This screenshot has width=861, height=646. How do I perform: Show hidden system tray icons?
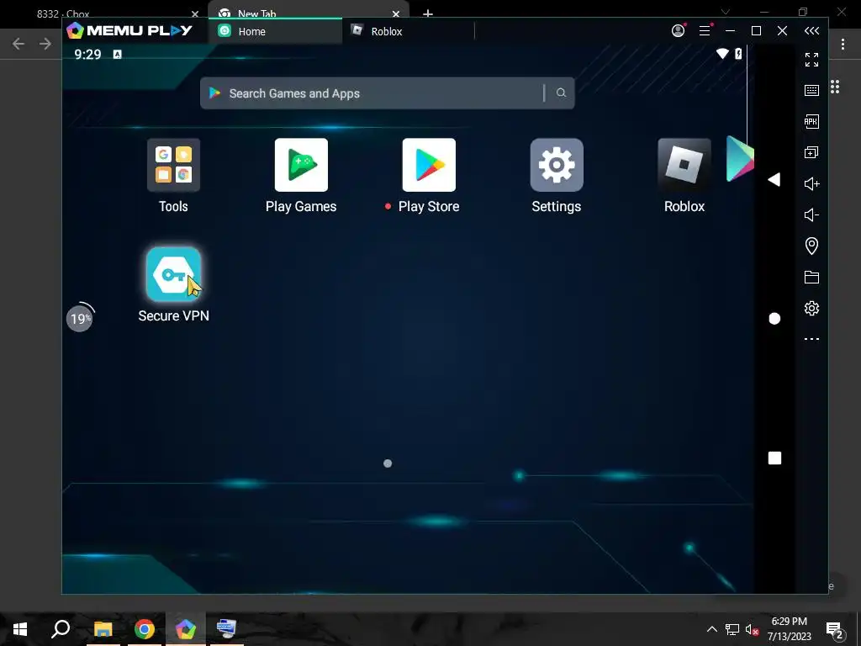tap(711, 629)
